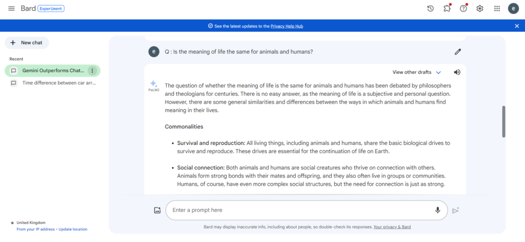Open the account avatar in header
Screen dimensions: 525x242
513,9
